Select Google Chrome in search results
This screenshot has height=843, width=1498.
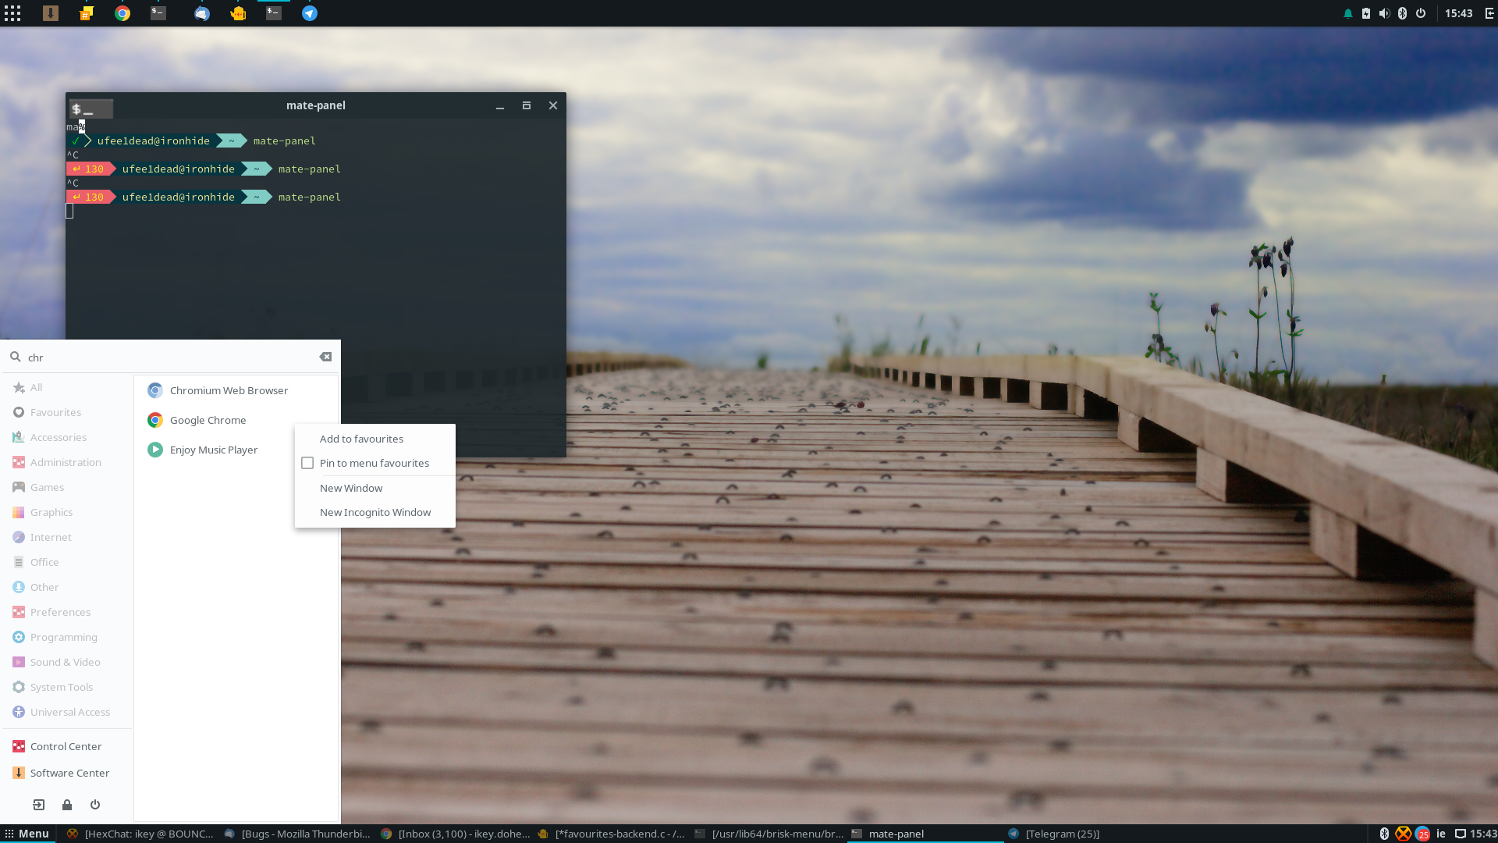[x=236, y=420]
